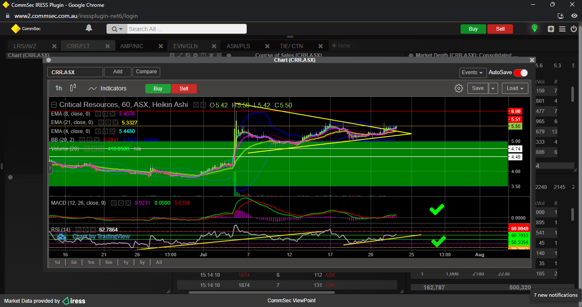
Task: Open chart settings gear icon
Action: [458, 88]
